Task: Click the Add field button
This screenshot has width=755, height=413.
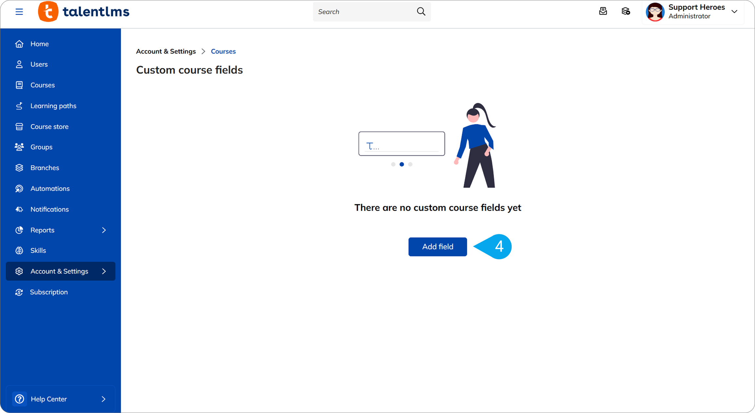Action: click(x=437, y=247)
